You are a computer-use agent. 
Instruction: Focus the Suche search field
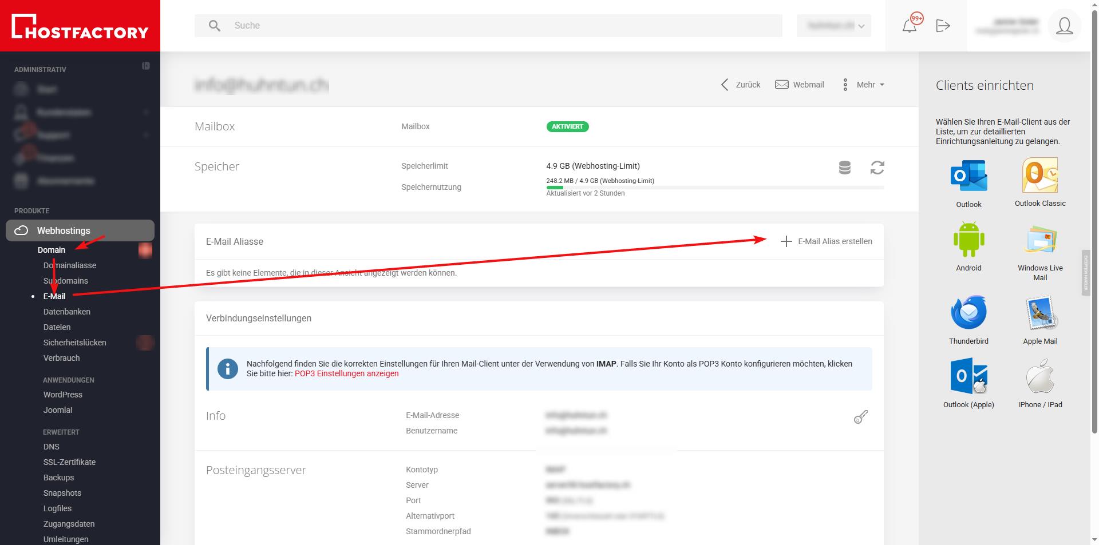tap(488, 26)
